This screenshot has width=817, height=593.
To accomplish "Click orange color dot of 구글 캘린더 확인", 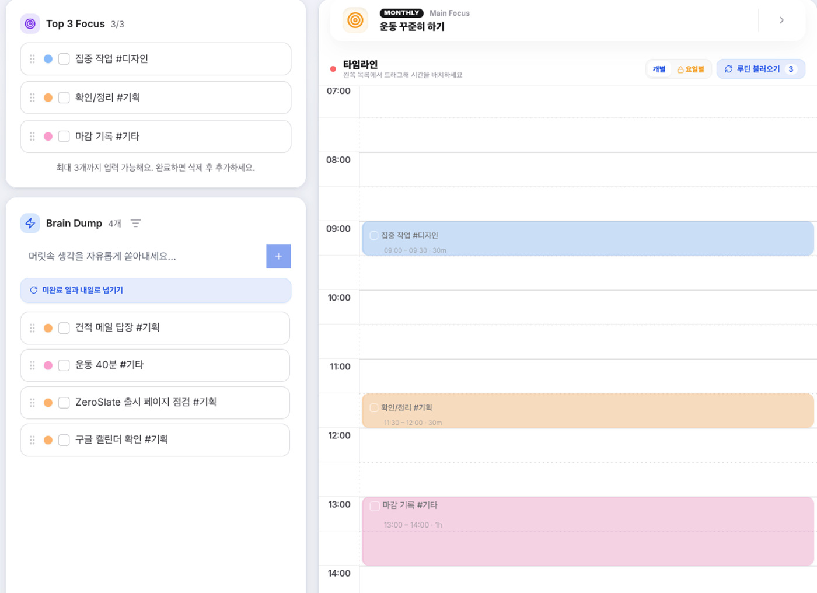I will (x=48, y=440).
